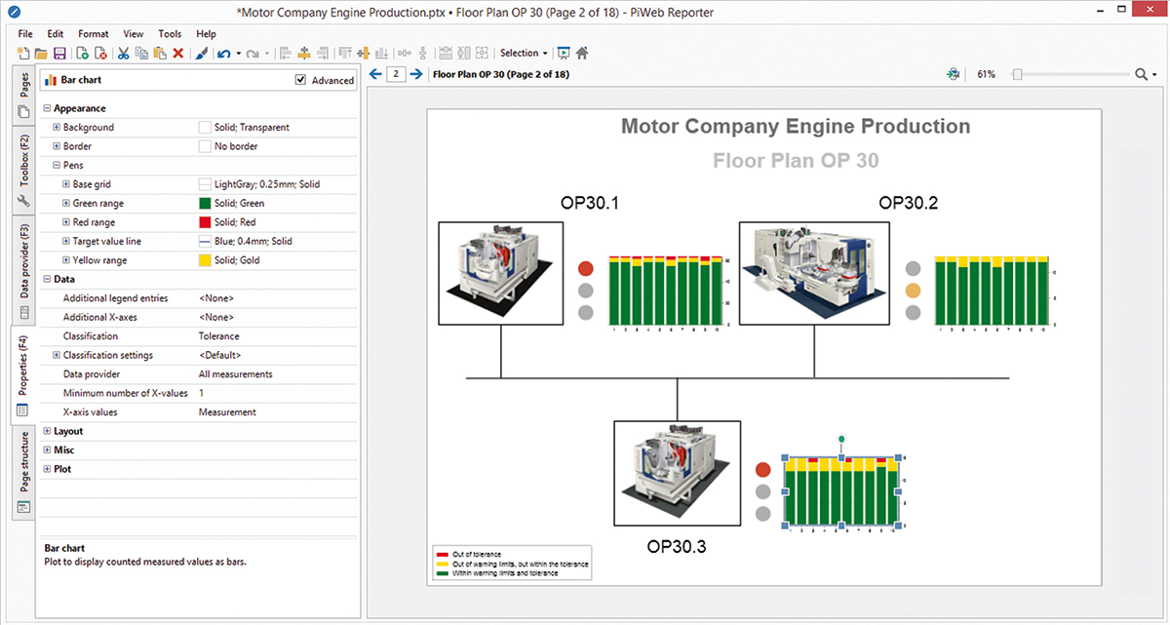Image resolution: width=1170 pixels, height=625 pixels.
Task: Undo the last action
Action: pos(223,54)
